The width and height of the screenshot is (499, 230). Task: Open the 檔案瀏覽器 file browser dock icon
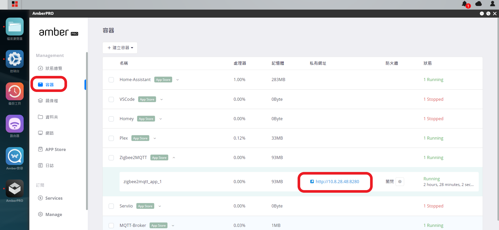pyautogui.click(x=15, y=27)
